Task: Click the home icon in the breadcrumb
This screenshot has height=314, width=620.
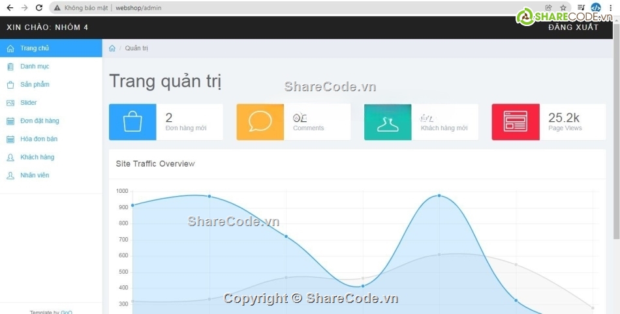Action: (x=112, y=48)
